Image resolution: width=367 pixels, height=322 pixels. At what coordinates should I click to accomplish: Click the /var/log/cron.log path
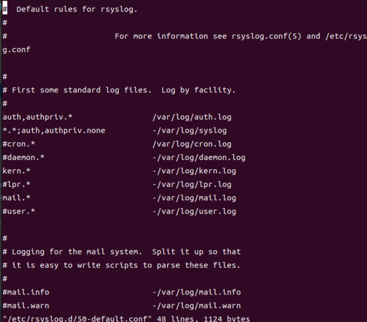click(x=192, y=144)
